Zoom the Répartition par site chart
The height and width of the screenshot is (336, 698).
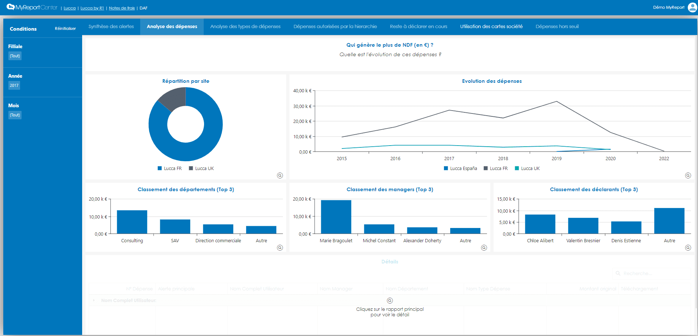point(280,175)
